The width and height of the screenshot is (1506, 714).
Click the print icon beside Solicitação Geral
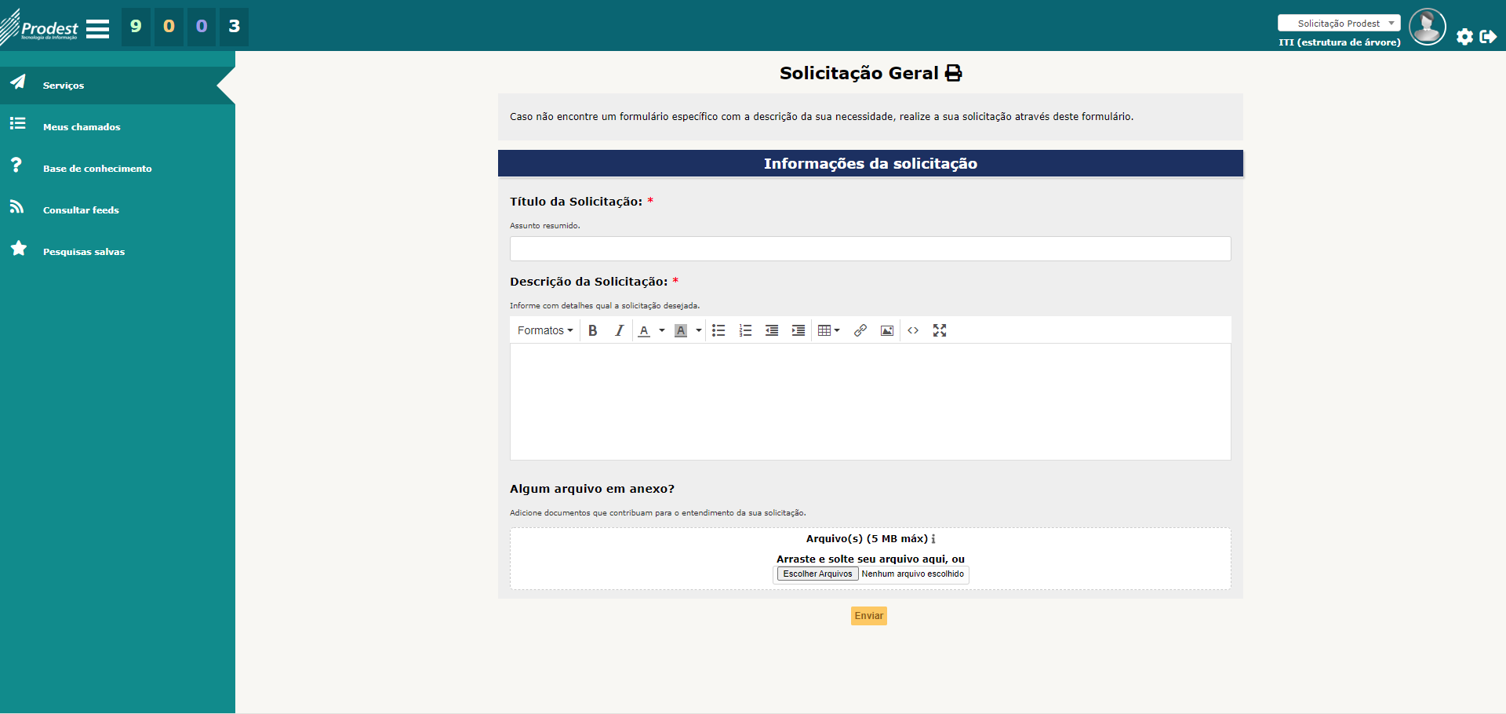[x=953, y=73]
